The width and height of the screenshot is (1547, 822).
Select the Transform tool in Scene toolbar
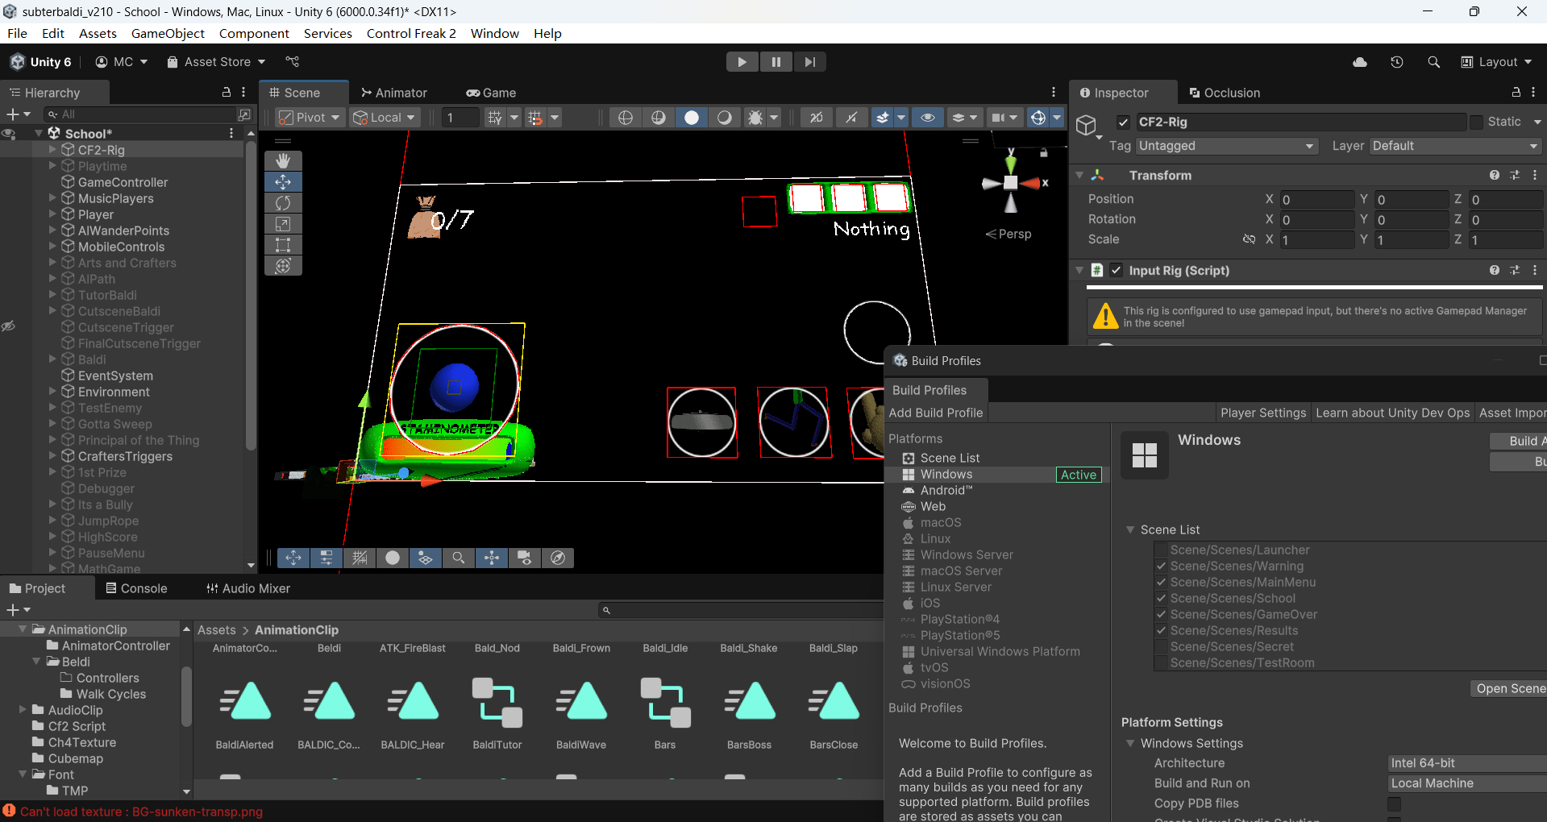(283, 266)
